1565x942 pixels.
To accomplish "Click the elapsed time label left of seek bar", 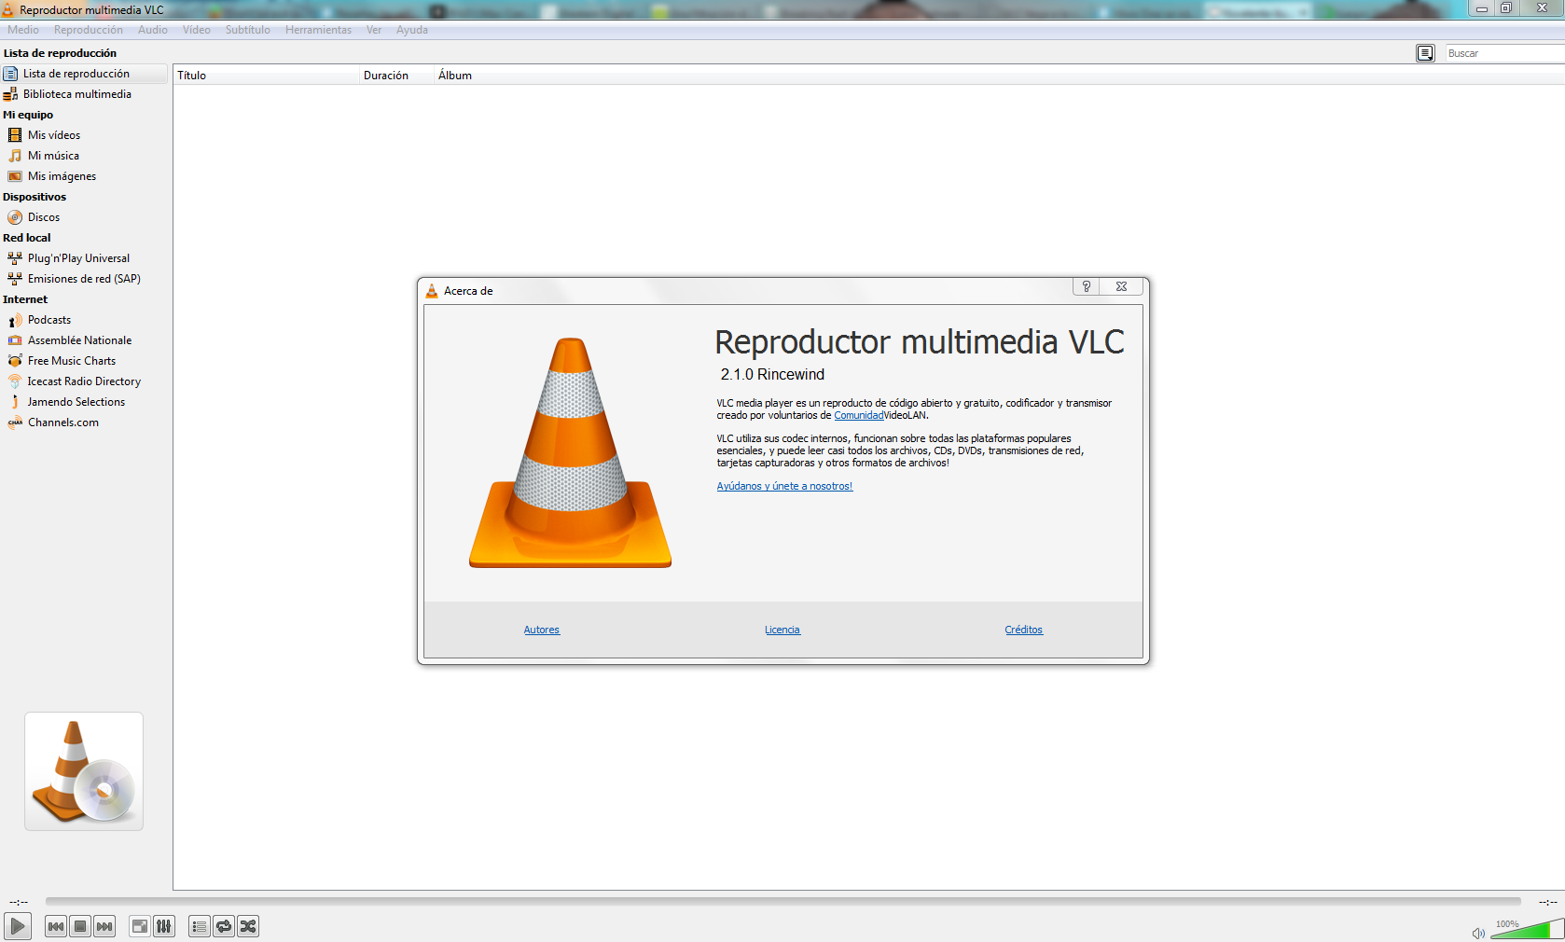I will click(19, 902).
